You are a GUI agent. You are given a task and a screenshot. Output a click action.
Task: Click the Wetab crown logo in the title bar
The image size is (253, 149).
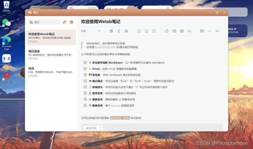[x=30, y=13]
